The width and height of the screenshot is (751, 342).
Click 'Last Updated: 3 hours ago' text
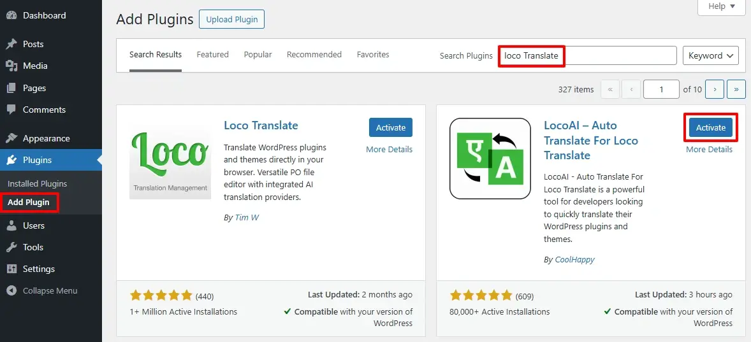tap(684, 295)
